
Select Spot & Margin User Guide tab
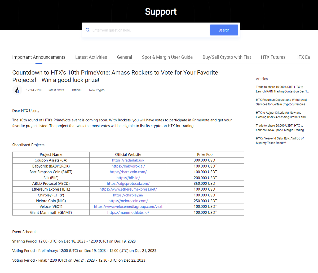pos(167,57)
